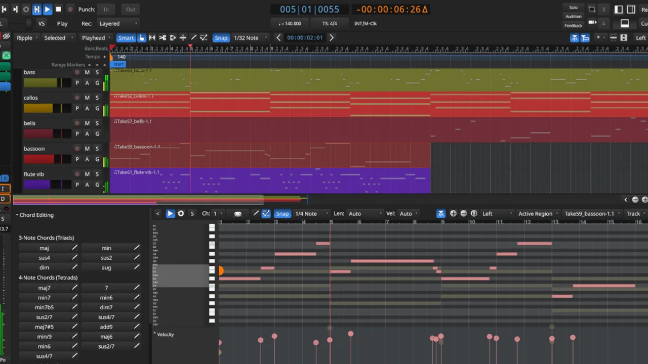Toggle Smart mode in editor toolbar
The height and width of the screenshot is (364, 648).
126,37
